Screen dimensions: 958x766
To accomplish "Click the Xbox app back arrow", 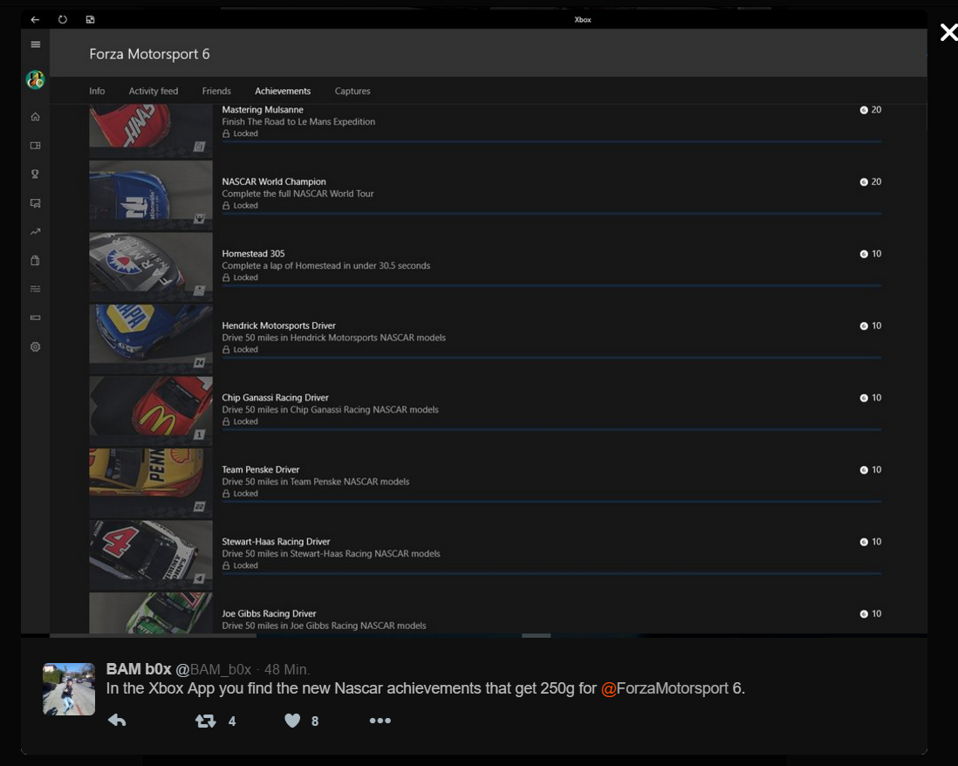I will pos(36,19).
